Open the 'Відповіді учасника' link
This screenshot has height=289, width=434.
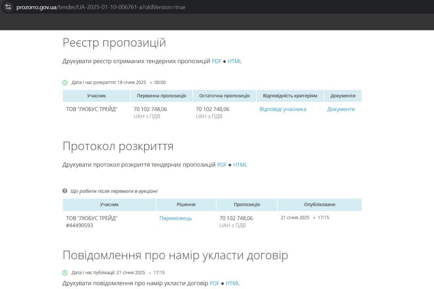[282, 109]
